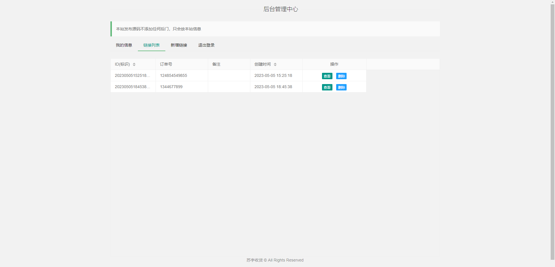The image size is (555, 267).
Task: Click the page's vertical scrollbar
Action: 552,130
